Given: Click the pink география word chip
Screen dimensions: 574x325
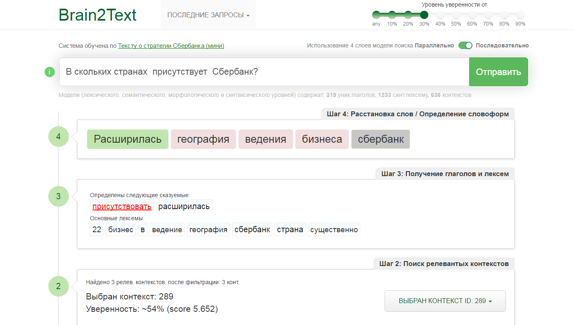Looking at the screenshot, I should [203, 139].
